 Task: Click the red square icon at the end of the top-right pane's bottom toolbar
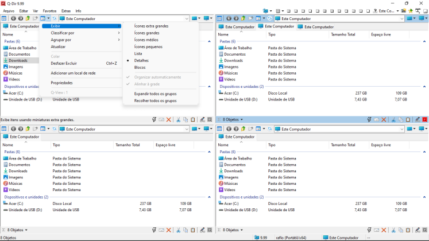(x=425, y=119)
